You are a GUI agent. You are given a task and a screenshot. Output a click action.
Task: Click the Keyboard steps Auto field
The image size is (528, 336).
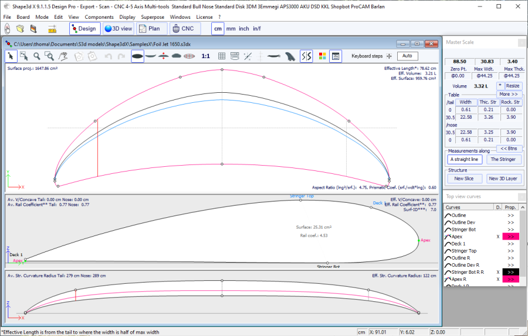click(407, 56)
